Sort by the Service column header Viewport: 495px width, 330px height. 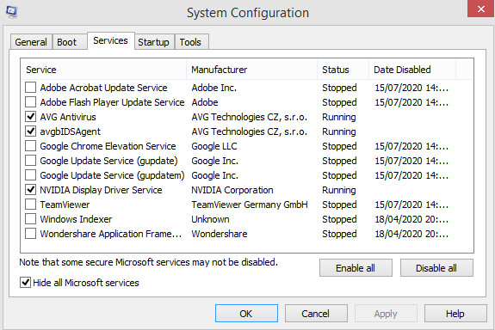coord(104,70)
